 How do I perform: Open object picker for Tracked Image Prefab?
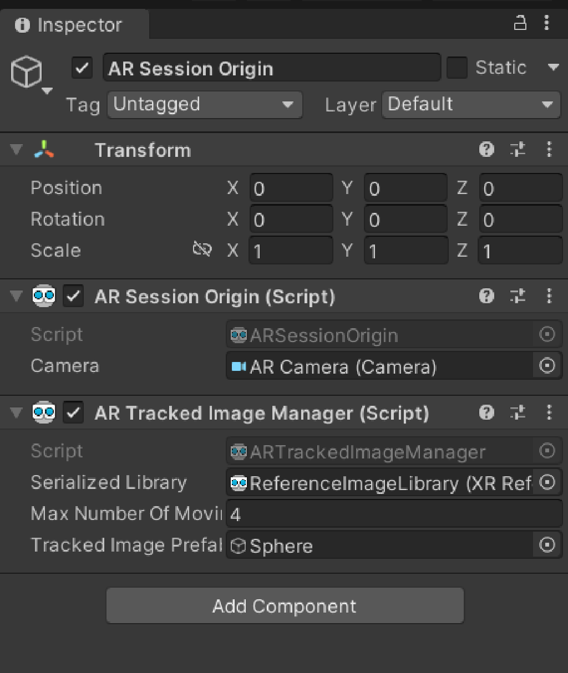[546, 545]
